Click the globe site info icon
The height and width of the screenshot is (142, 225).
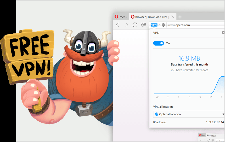(x=163, y=25)
